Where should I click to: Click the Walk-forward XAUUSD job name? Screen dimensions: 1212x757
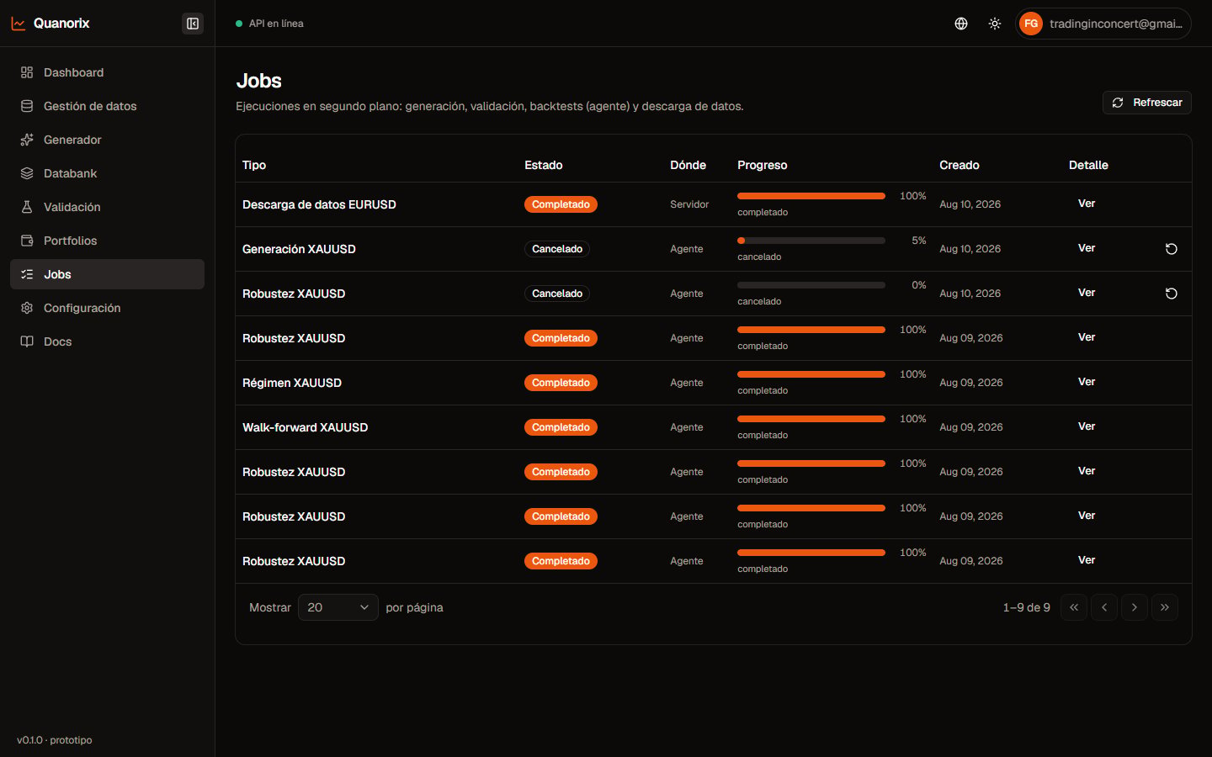pos(306,427)
